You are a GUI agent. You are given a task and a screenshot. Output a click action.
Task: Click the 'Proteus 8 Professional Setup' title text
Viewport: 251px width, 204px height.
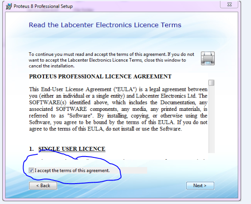[43, 6]
